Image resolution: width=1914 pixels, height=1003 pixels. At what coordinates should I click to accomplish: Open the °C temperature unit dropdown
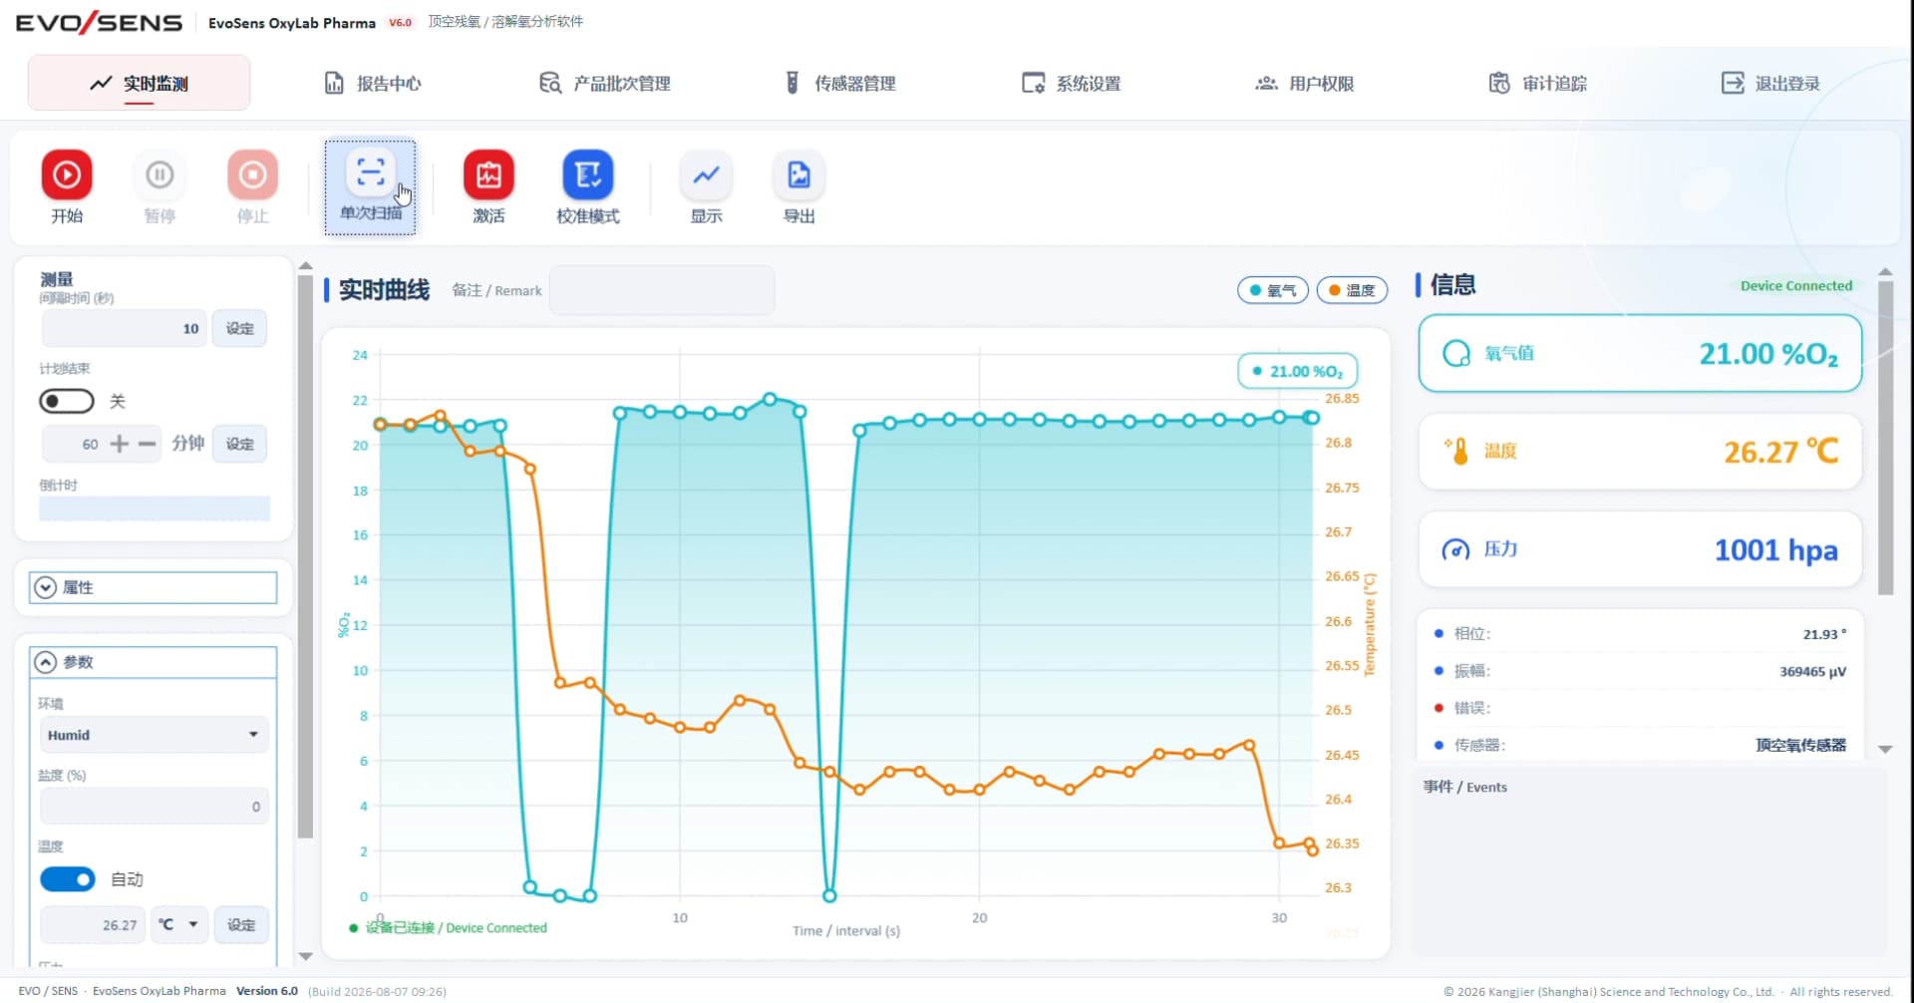179,925
